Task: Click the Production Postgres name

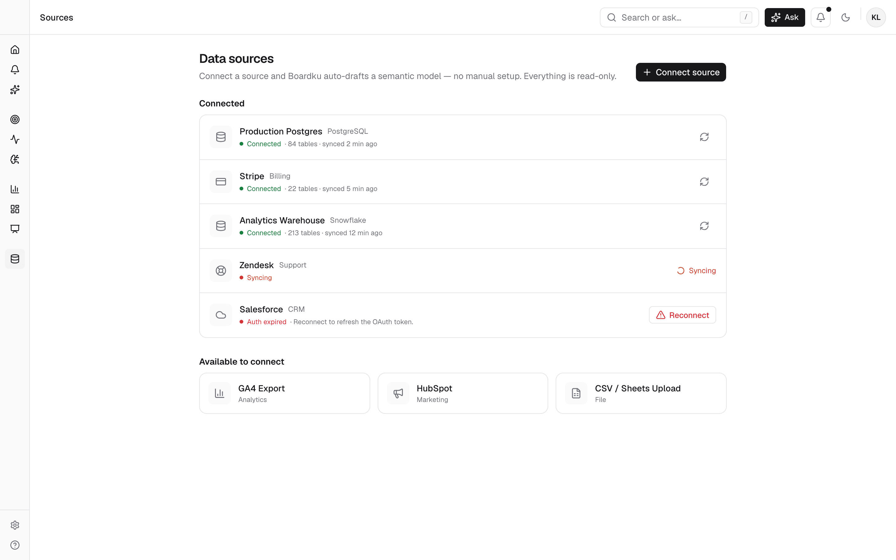Action: 281,132
